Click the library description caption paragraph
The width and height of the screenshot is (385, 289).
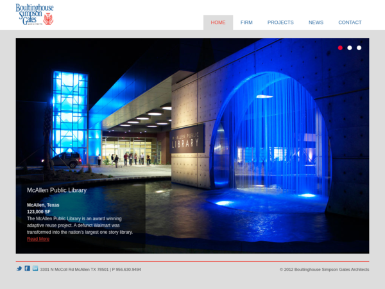click(x=80, y=225)
